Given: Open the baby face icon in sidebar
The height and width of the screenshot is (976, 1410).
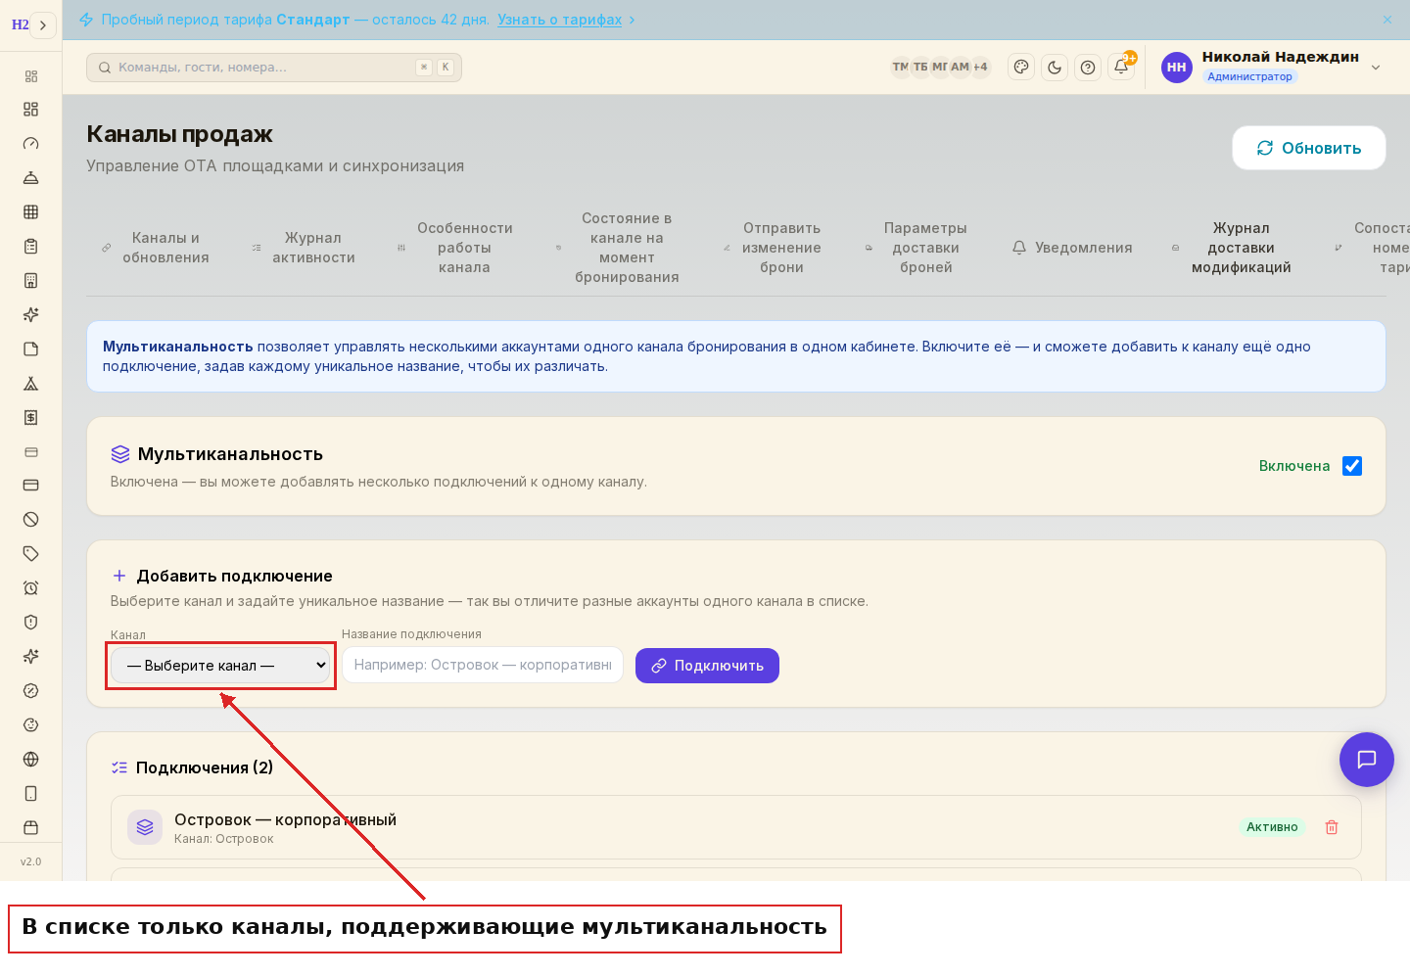Looking at the screenshot, I should pos(30,725).
